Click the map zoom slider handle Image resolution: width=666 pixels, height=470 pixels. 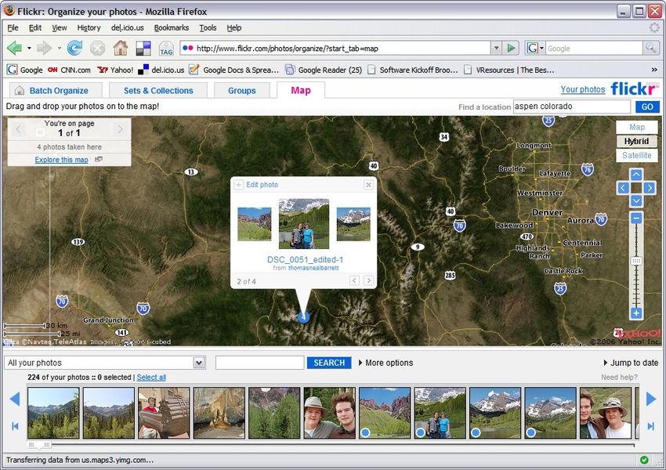click(636, 261)
